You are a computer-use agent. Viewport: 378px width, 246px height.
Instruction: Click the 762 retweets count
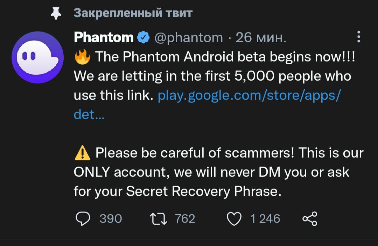point(185,219)
